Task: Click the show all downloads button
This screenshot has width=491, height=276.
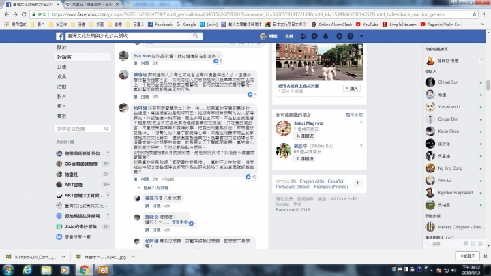Action: click(468, 256)
